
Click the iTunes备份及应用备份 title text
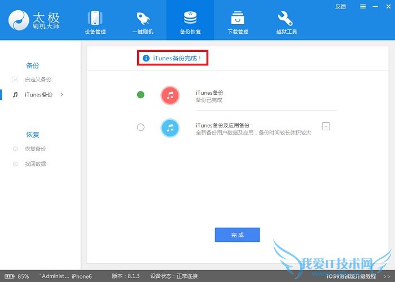click(223, 125)
